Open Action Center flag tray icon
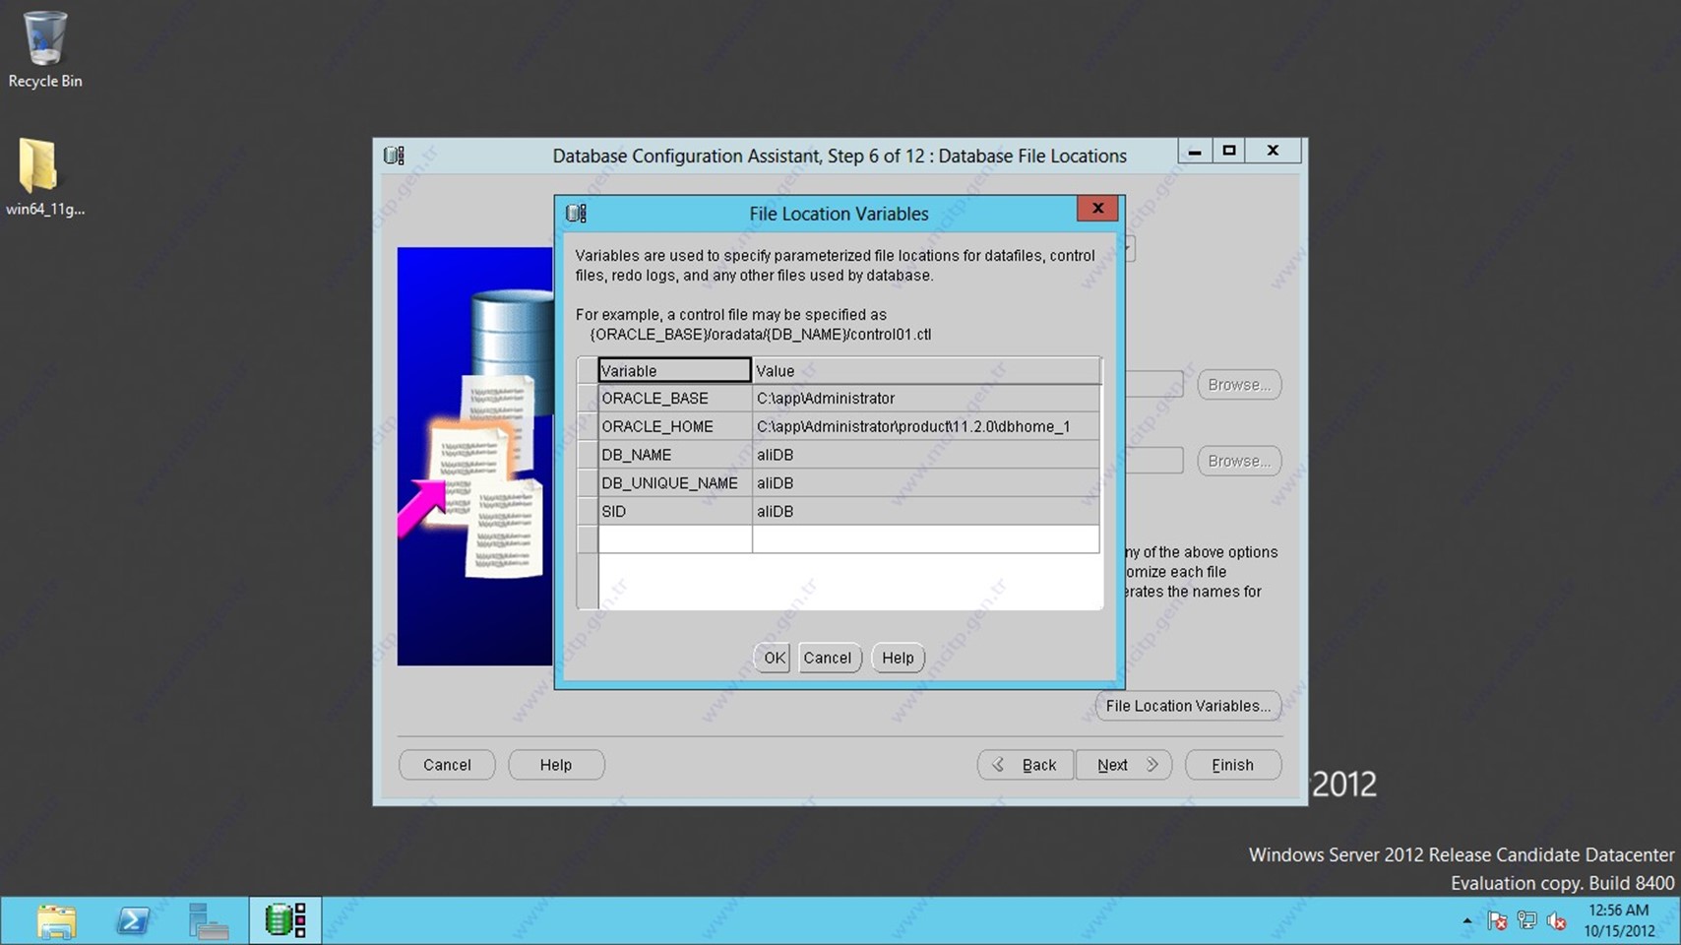The height and width of the screenshot is (945, 1681). [1497, 921]
